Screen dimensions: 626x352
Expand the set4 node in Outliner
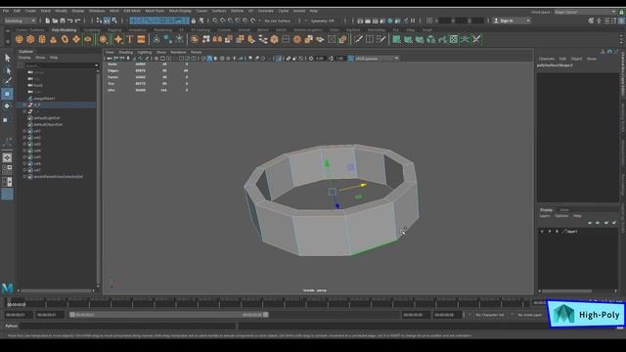pos(24,151)
